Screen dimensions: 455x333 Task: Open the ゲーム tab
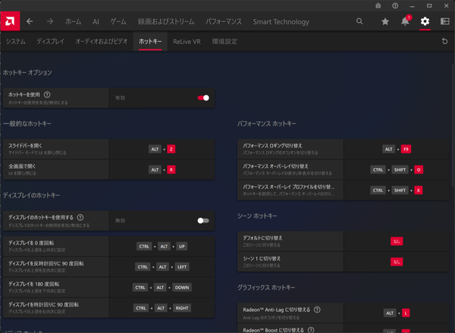(x=118, y=22)
